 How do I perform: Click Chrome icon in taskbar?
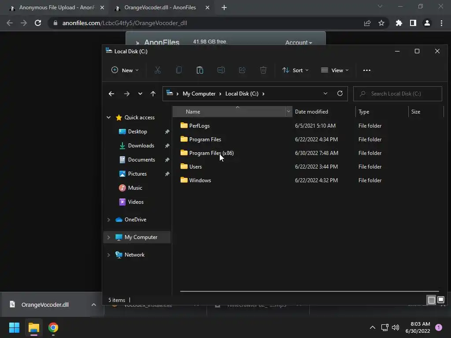[53, 327]
